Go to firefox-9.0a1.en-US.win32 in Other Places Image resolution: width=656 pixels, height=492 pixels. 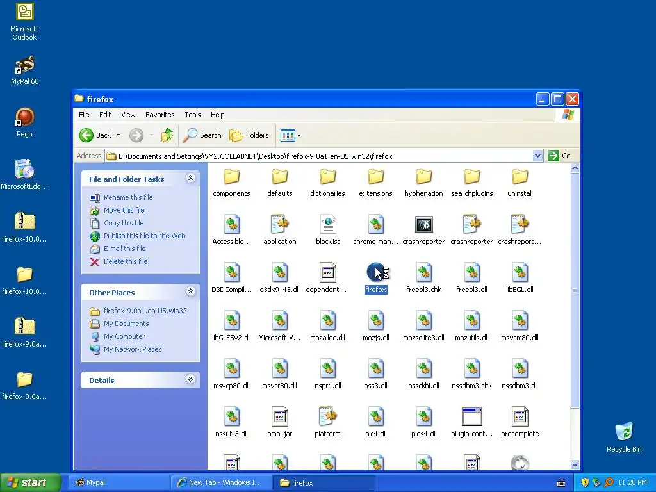(x=145, y=311)
